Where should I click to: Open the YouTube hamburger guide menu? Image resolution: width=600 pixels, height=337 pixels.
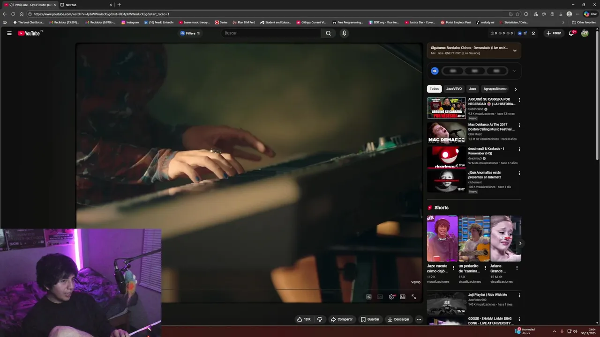[x=9, y=33]
